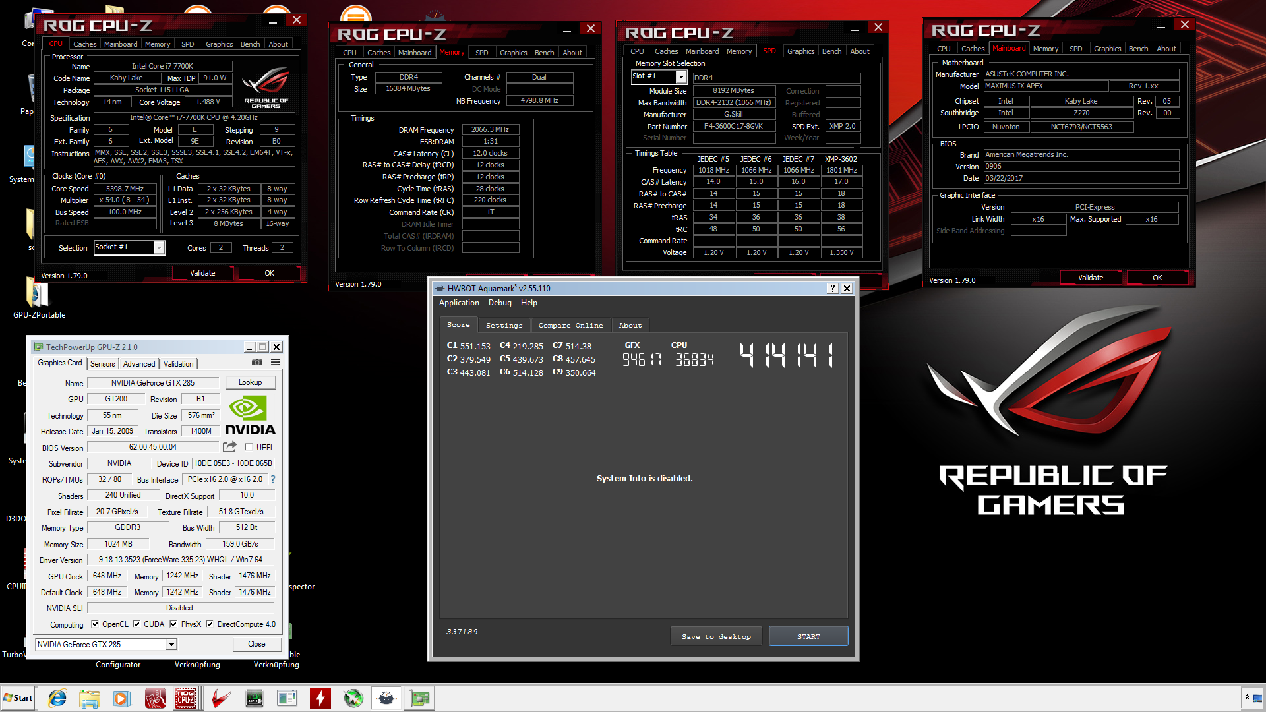1266x712 pixels.
Task: Click the motherboard model MAXIMUS IX APEX
Action: pyautogui.click(x=1046, y=86)
